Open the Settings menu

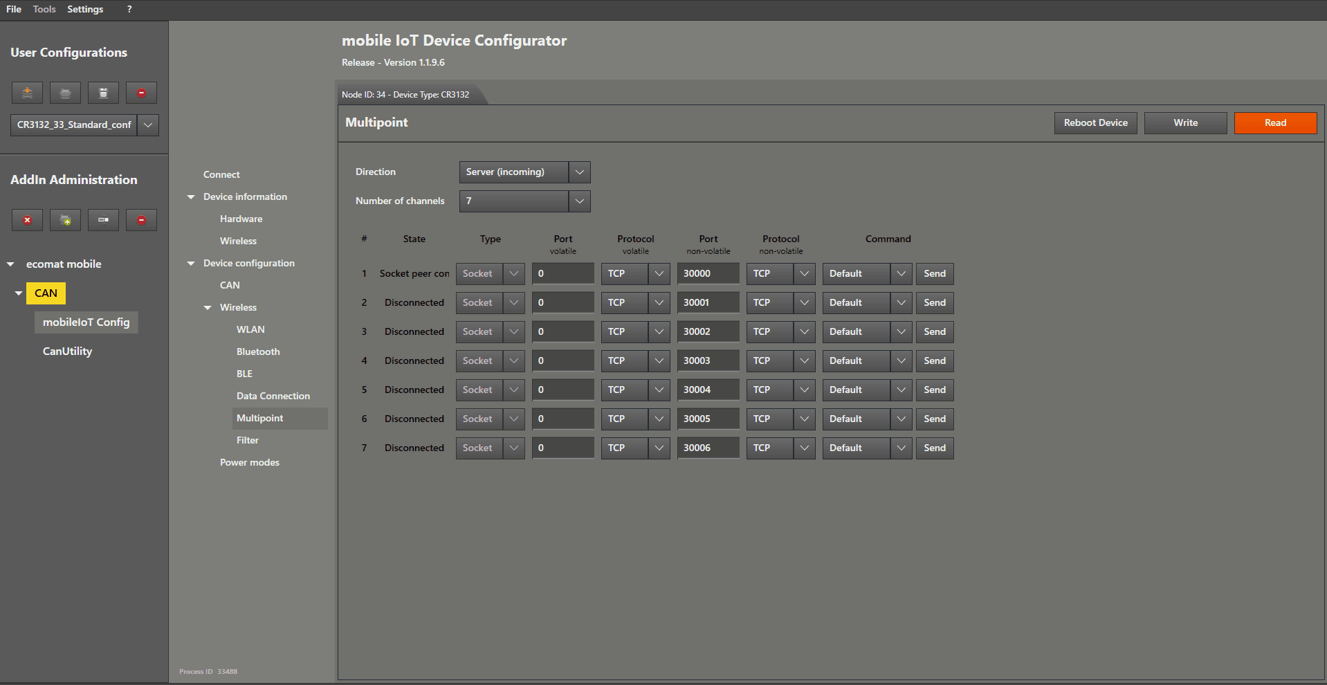pos(85,9)
